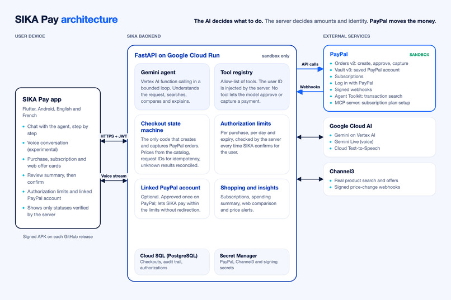The width and height of the screenshot is (451, 300).
Task: Click 'PayPal, Channel3 and signing secrets' text
Action: tap(248, 265)
